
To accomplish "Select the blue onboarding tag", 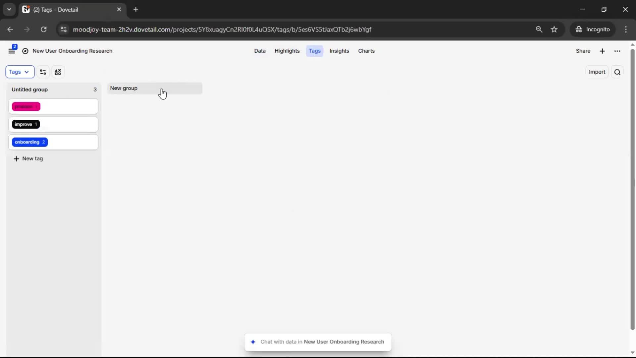I will tap(30, 142).
